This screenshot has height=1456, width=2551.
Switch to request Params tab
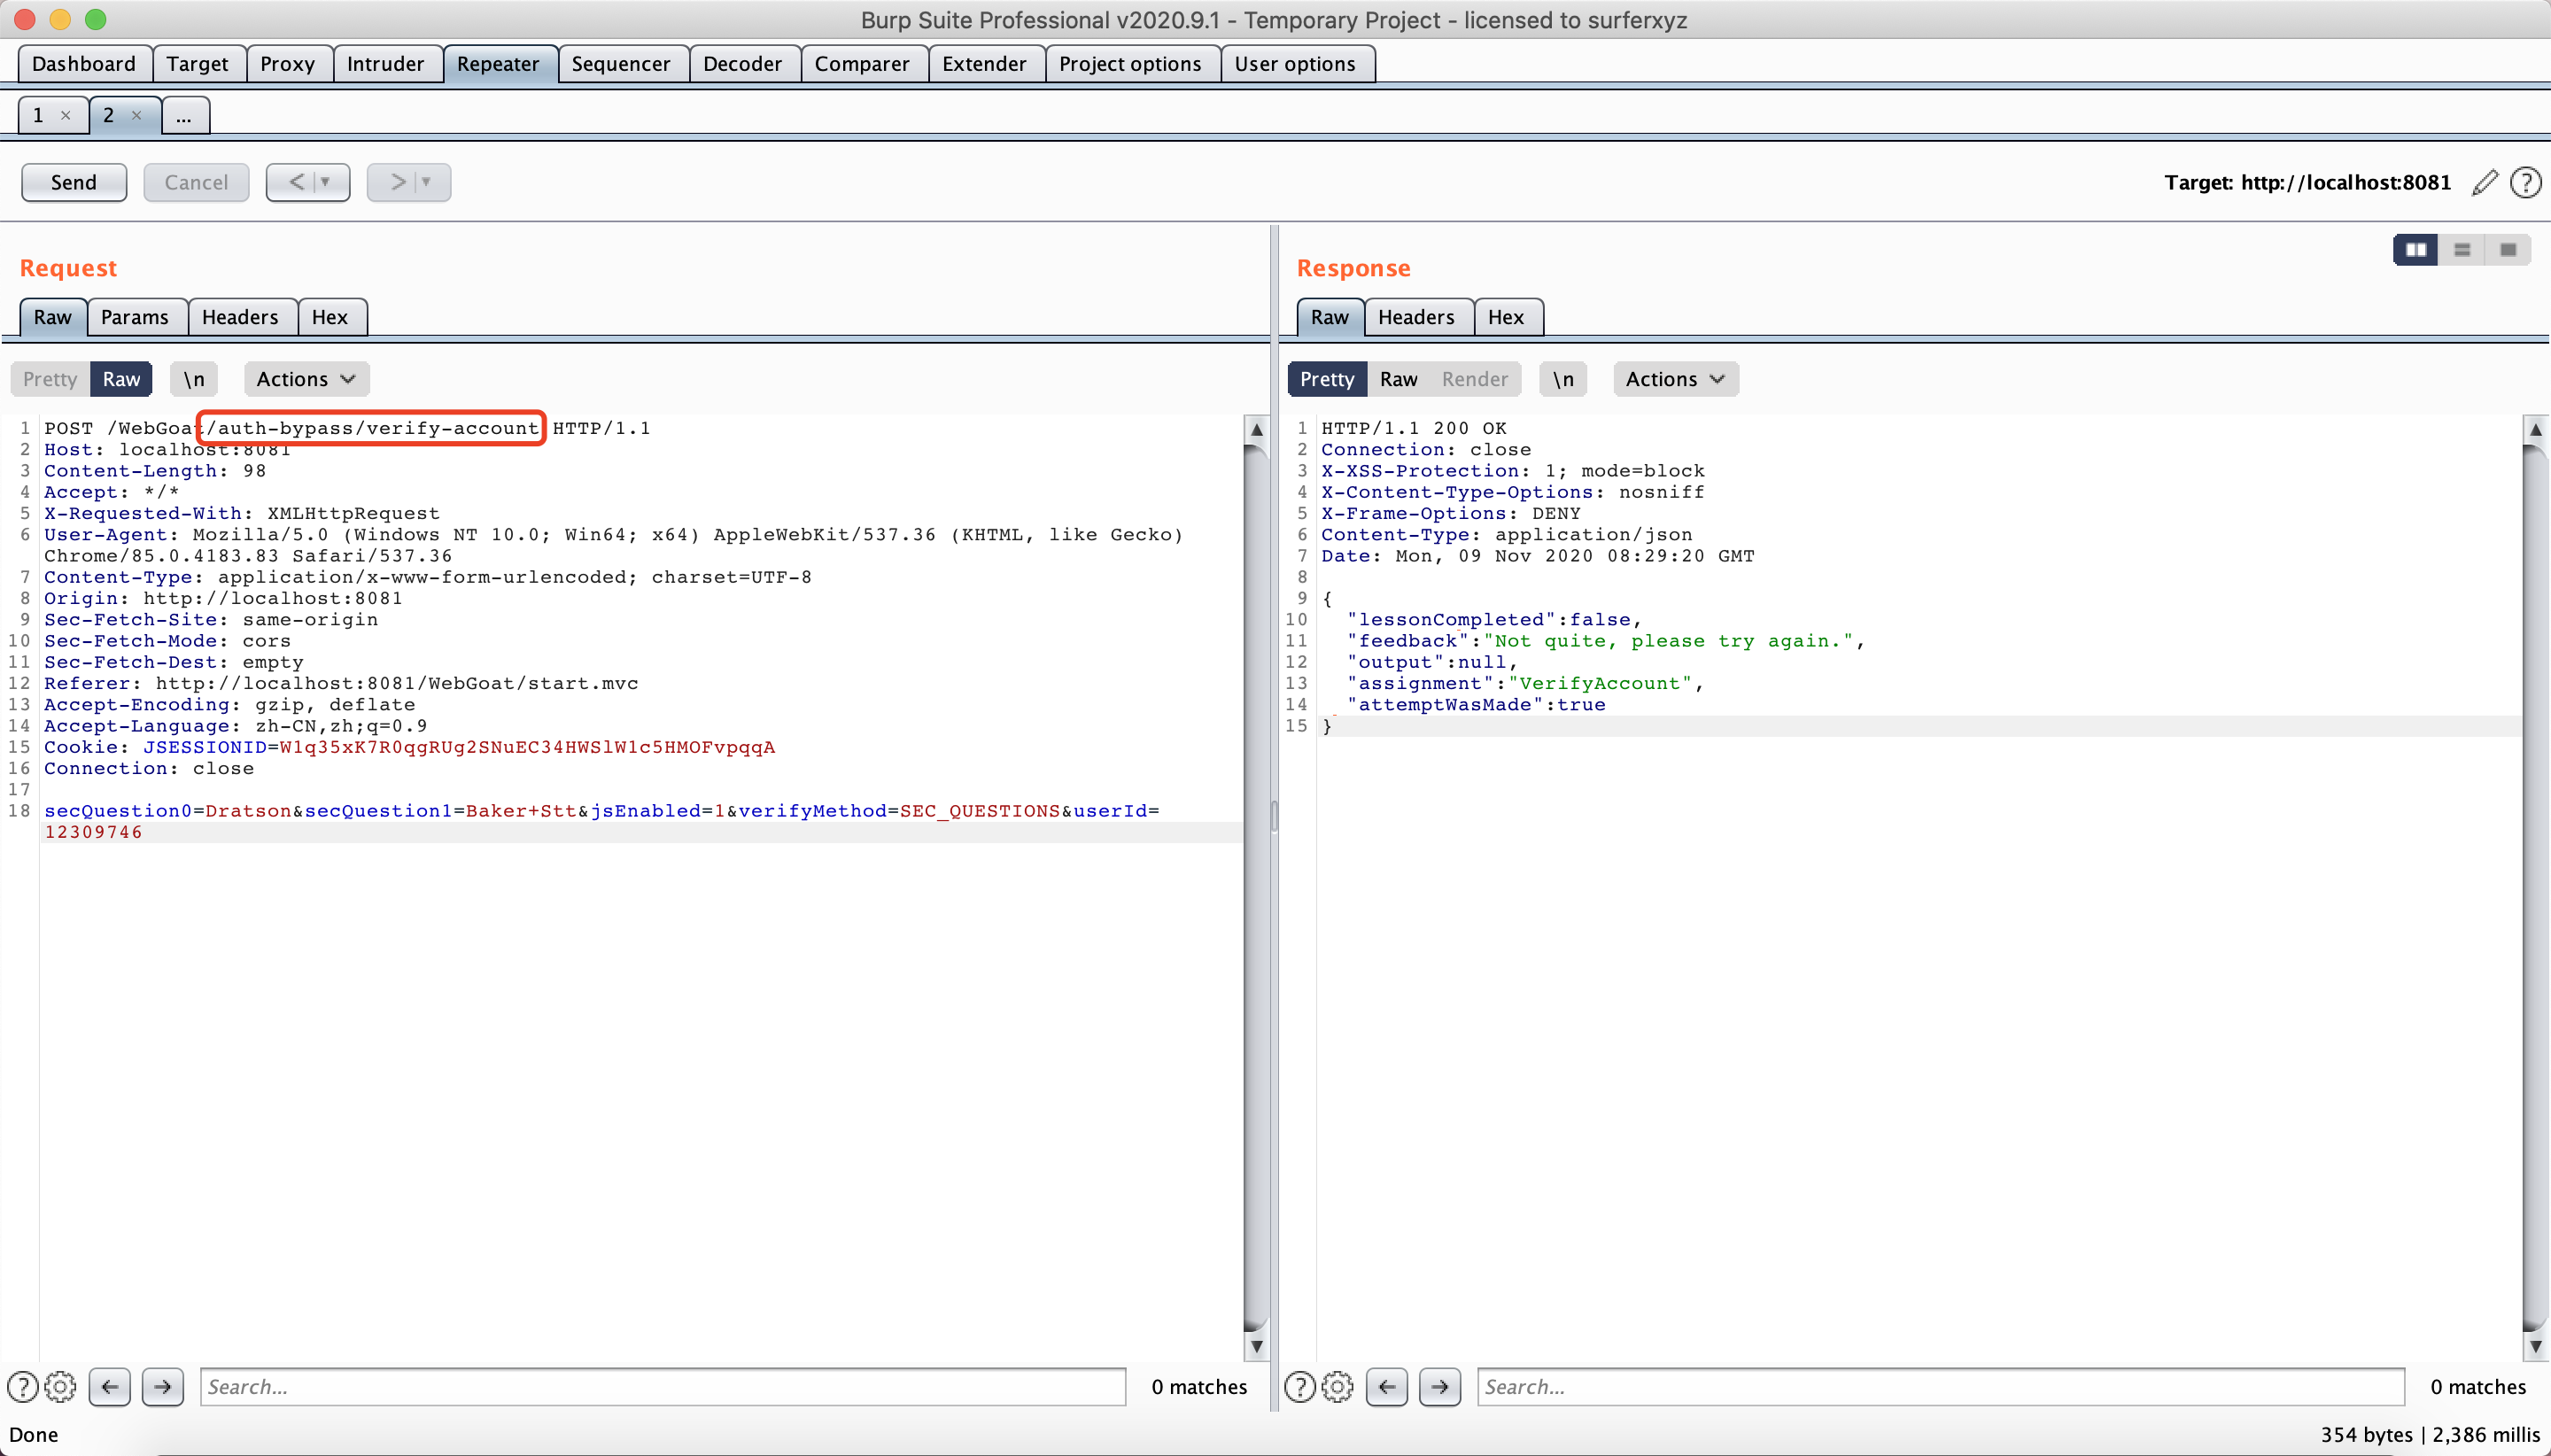134,317
